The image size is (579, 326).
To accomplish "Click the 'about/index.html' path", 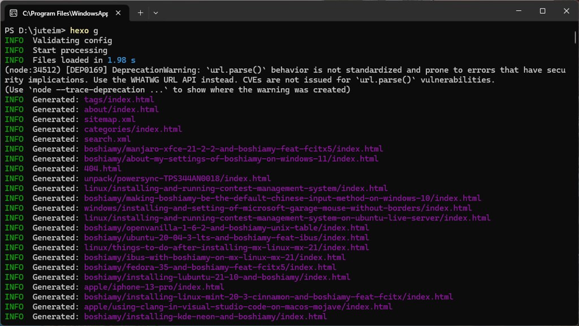I will point(121,110).
